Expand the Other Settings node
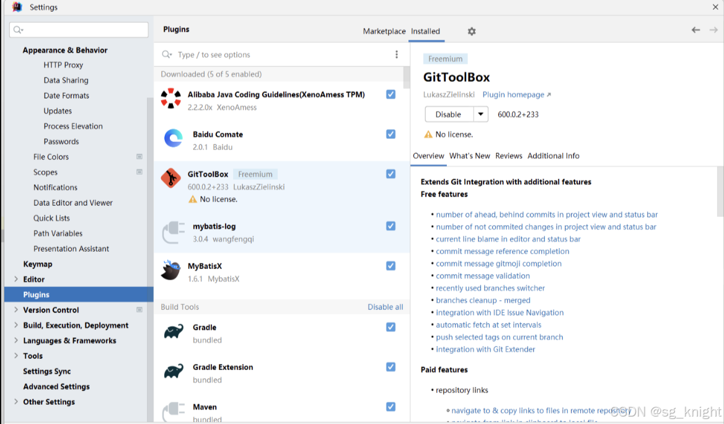This screenshot has width=724, height=424. pos(16,401)
